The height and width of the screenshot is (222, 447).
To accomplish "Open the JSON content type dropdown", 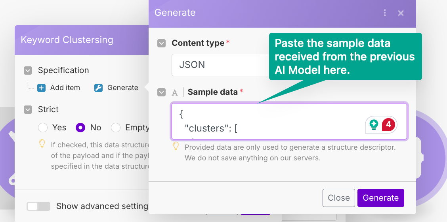I will 220,65.
